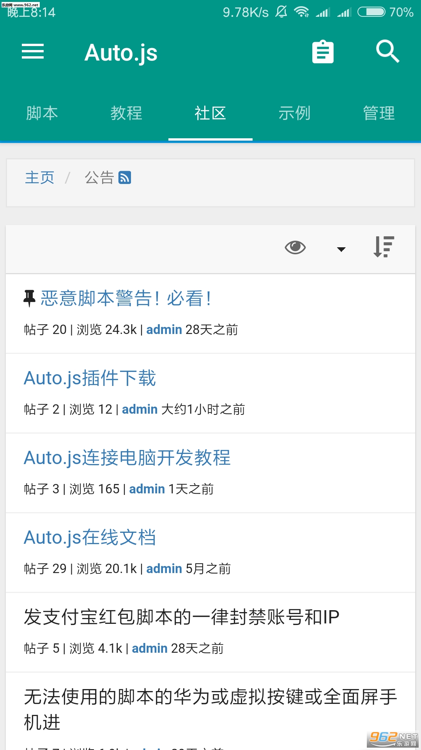Toggle the eye watch icon
Viewport: 421px width, 750px height.
(295, 247)
